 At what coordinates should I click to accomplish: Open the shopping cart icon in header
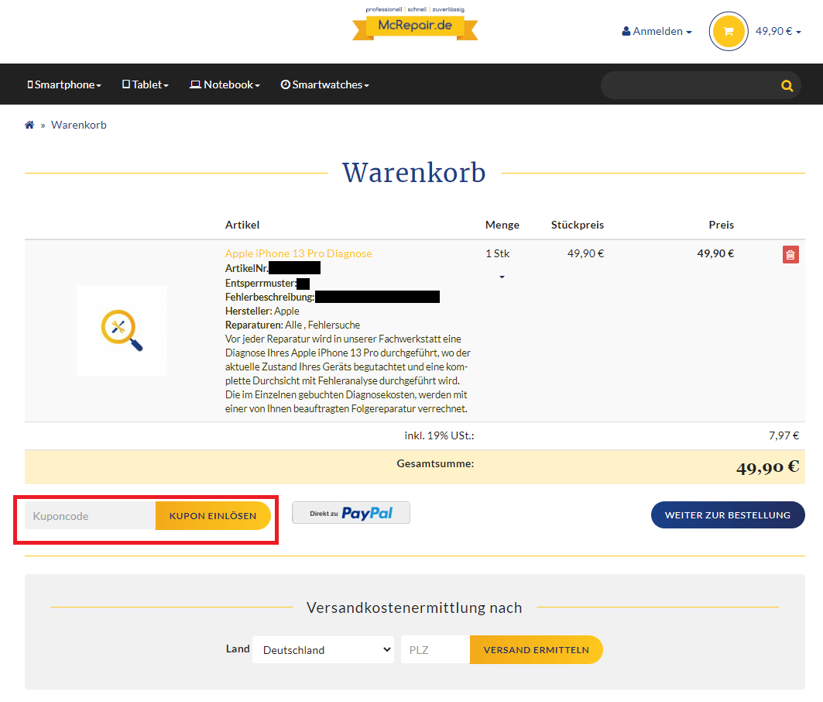728,32
